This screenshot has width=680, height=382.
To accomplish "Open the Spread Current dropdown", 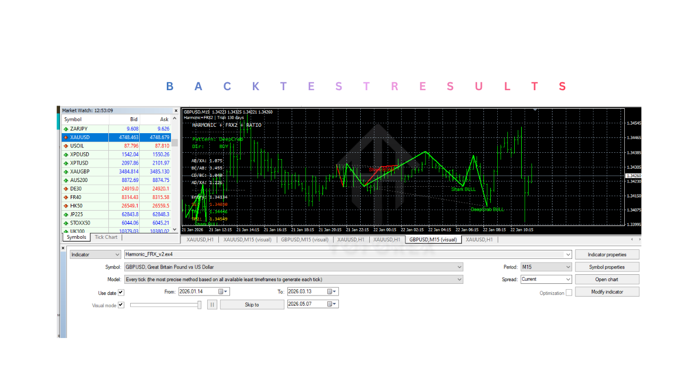I will click(546, 279).
